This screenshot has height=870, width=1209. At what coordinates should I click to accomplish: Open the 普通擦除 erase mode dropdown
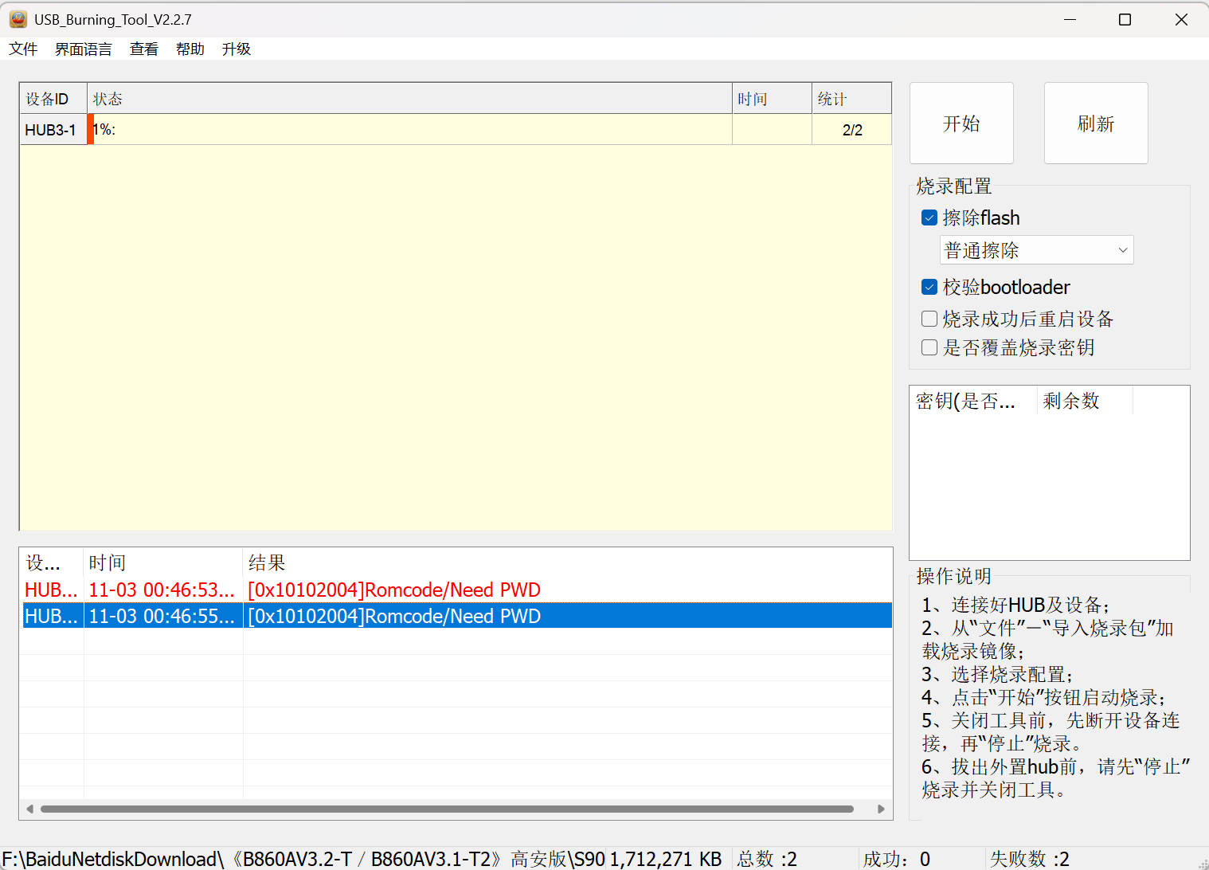tap(1036, 250)
